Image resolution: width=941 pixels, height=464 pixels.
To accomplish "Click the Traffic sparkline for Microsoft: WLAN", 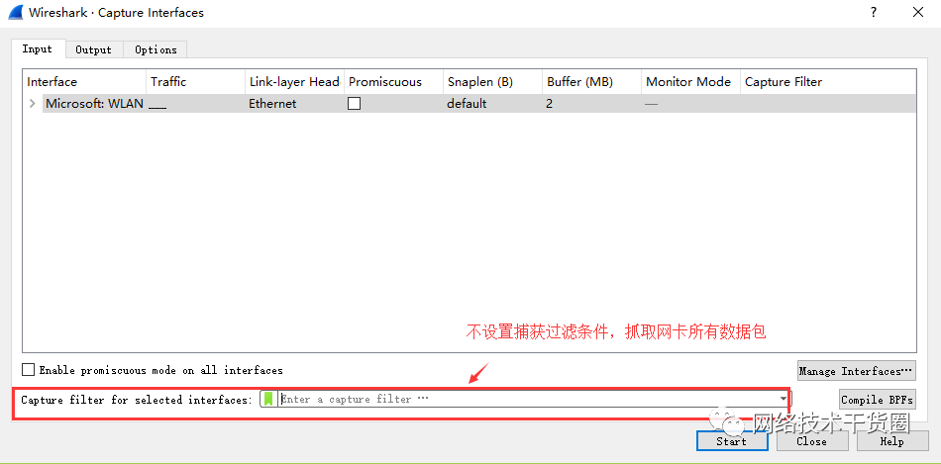I will tap(157, 107).
